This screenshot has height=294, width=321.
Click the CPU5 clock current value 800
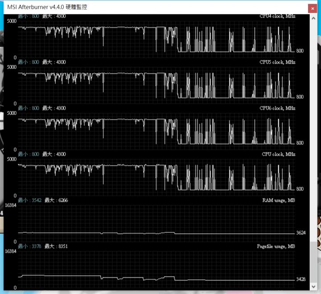300,97
